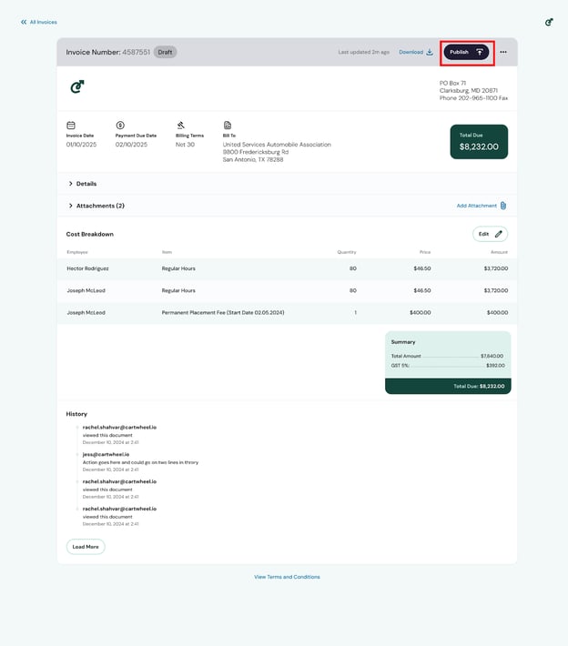This screenshot has height=646, width=568.
Task: Click the Invoice Date calendar icon
Action: coord(71,125)
